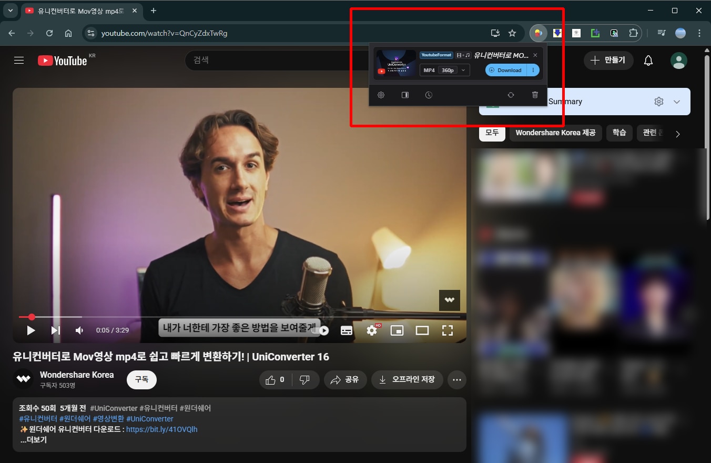Open Chrome three-dot menu
The width and height of the screenshot is (711, 463).
pyautogui.click(x=699, y=33)
